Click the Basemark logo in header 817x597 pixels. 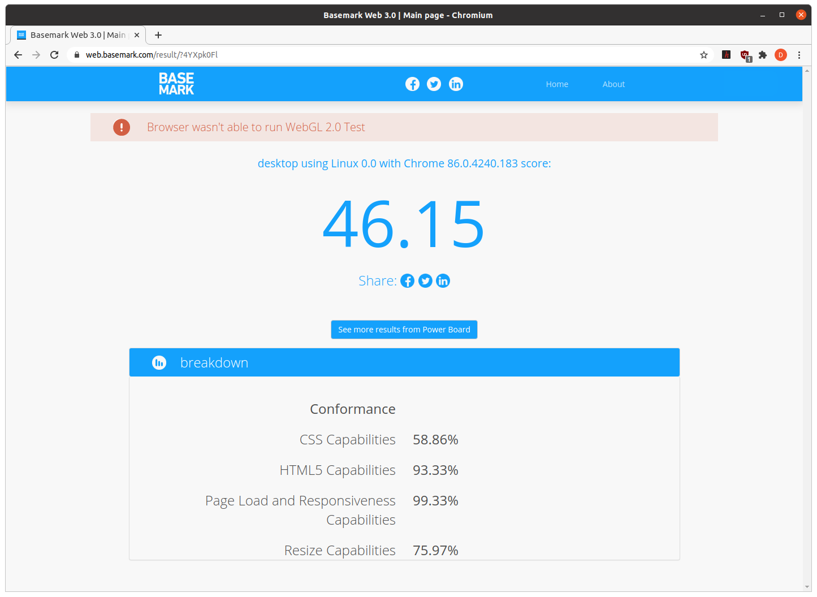[x=176, y=84]
